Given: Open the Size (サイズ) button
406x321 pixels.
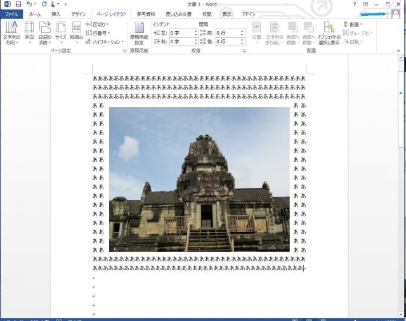Looking at the screenshot, I should [61, 33].
